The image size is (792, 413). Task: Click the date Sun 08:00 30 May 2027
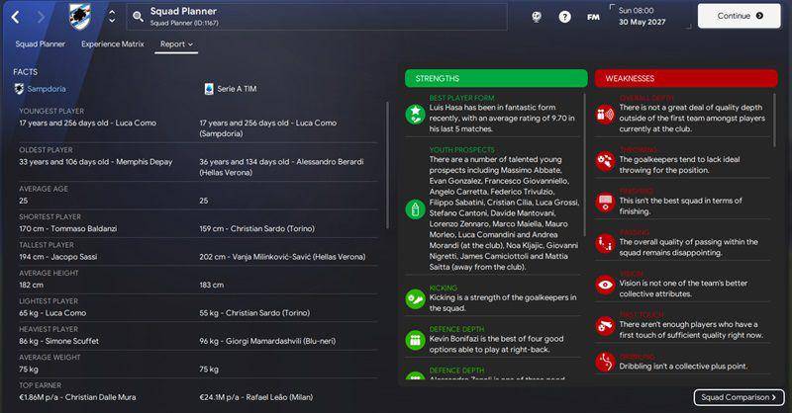pyautogui.click(x=642, y=16)
